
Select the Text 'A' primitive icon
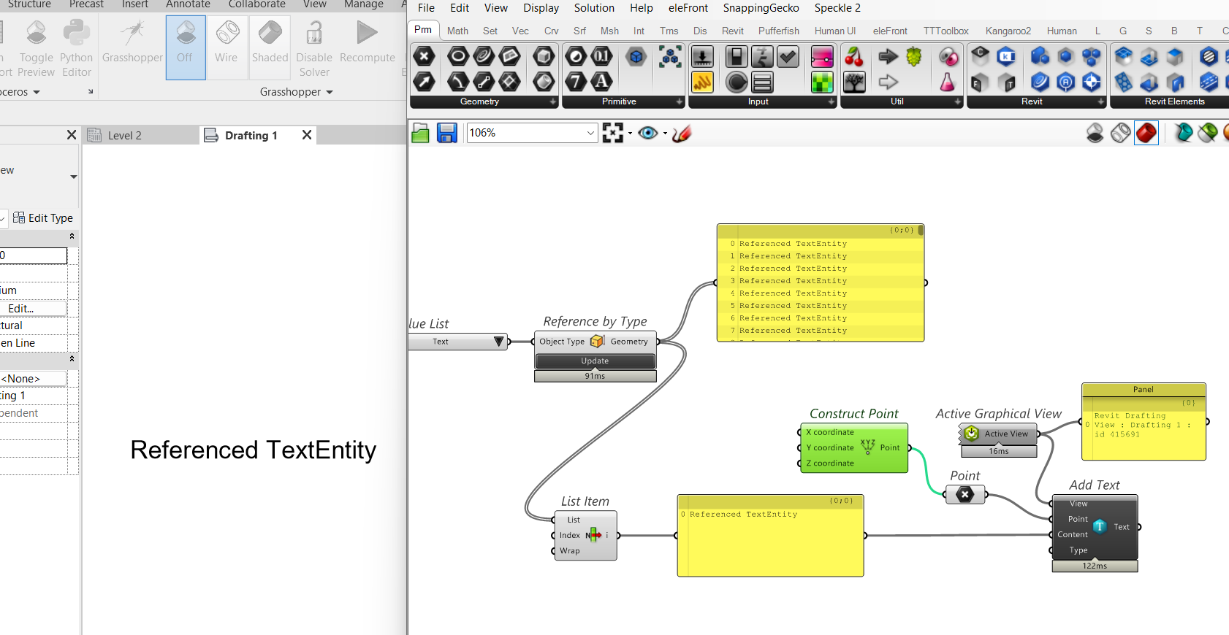coord(601,82)
